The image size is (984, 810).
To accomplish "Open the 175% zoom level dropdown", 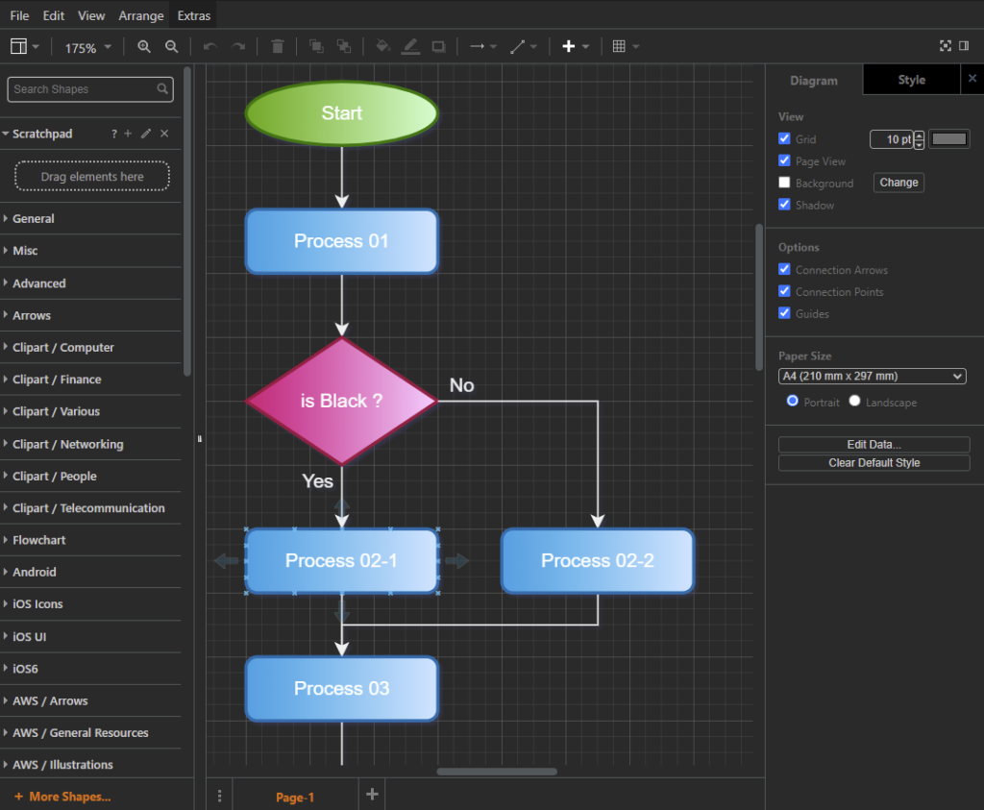I will tap(87, 47).
